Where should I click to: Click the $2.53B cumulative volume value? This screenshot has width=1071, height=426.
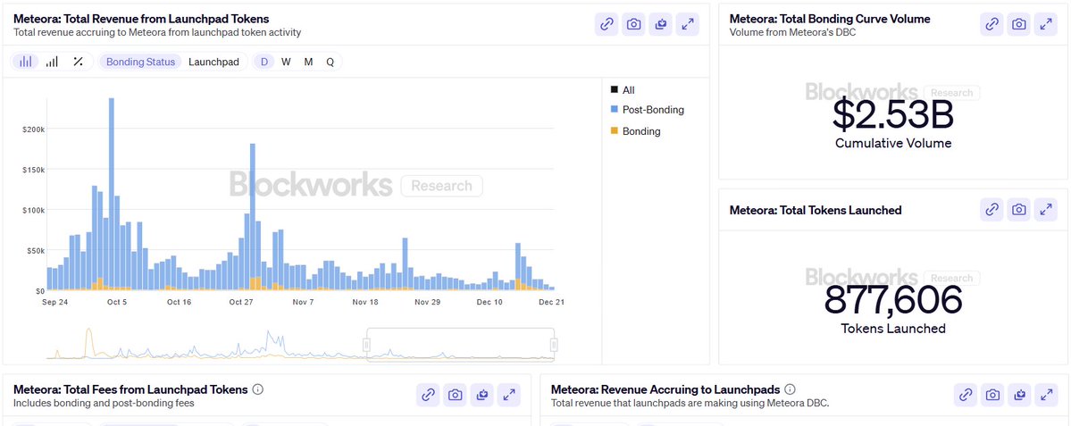[x=892, y=114]
